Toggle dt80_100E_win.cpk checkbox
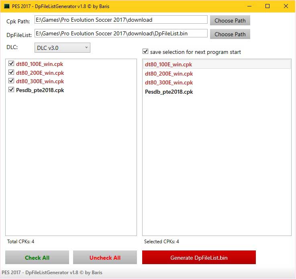296x279 pixels. pos(11,64)
